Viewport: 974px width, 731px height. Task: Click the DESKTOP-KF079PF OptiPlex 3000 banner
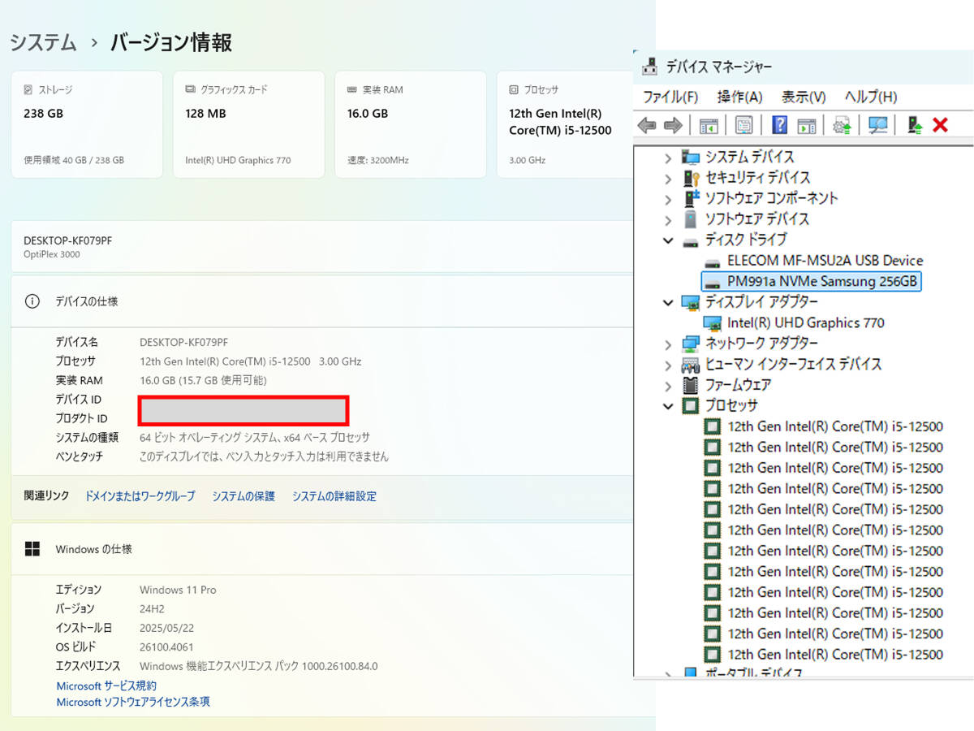tap(321, 246)
